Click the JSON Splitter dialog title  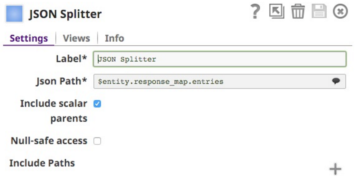pos(65,14)
